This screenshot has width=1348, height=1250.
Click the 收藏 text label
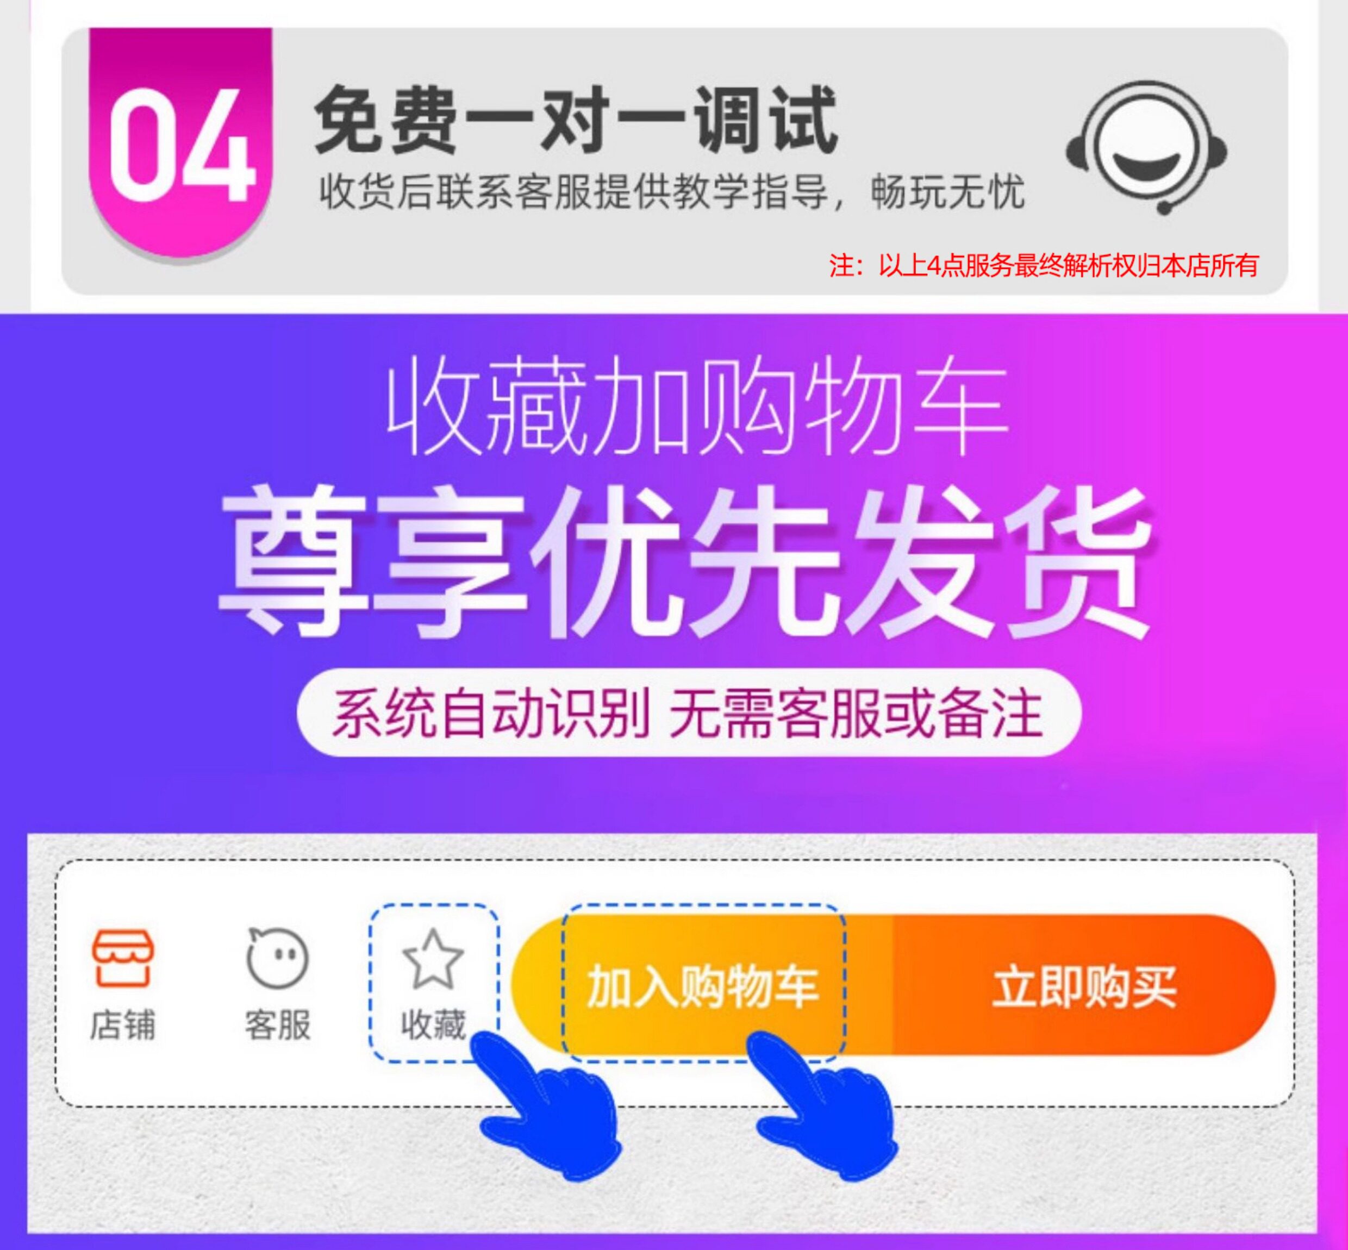tap(434, 1024)
